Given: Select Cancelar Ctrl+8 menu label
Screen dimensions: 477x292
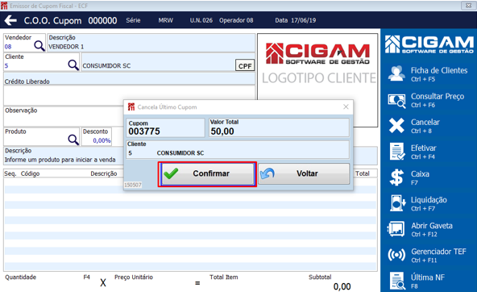Looking at the screenshot, I should click(425, 126).
